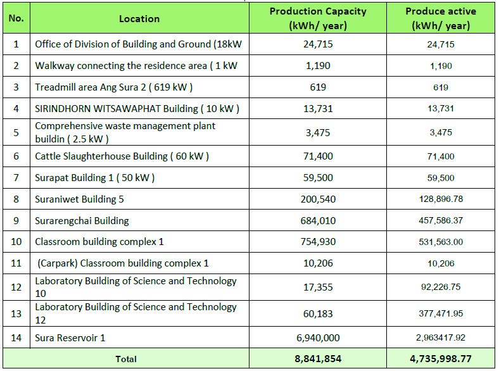Select produce active value 531,563.00
The height and width of the screenshot is (371, 499).
tap(441, 242)
